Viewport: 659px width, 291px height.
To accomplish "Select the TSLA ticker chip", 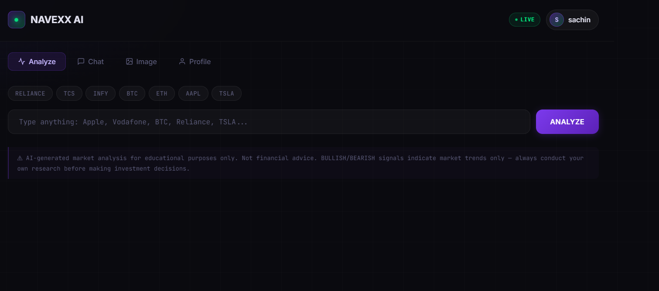I will point(226,93).
